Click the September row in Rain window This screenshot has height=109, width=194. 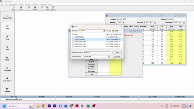(92, 64)
